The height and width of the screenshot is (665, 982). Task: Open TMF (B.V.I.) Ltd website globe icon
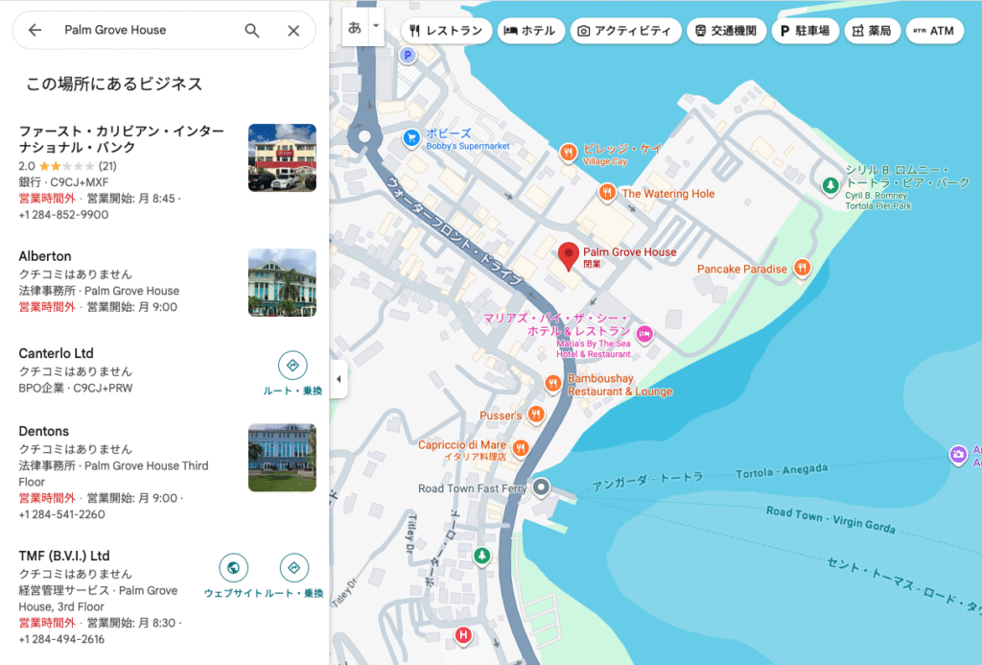pyautogui.click(x=234, y=567)
